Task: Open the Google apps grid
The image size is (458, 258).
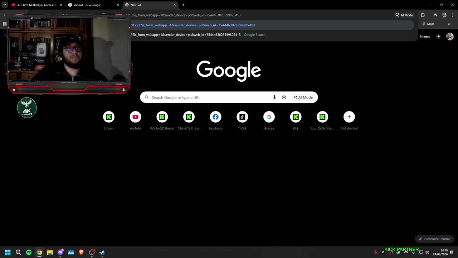Action: (x=438, y=37)
